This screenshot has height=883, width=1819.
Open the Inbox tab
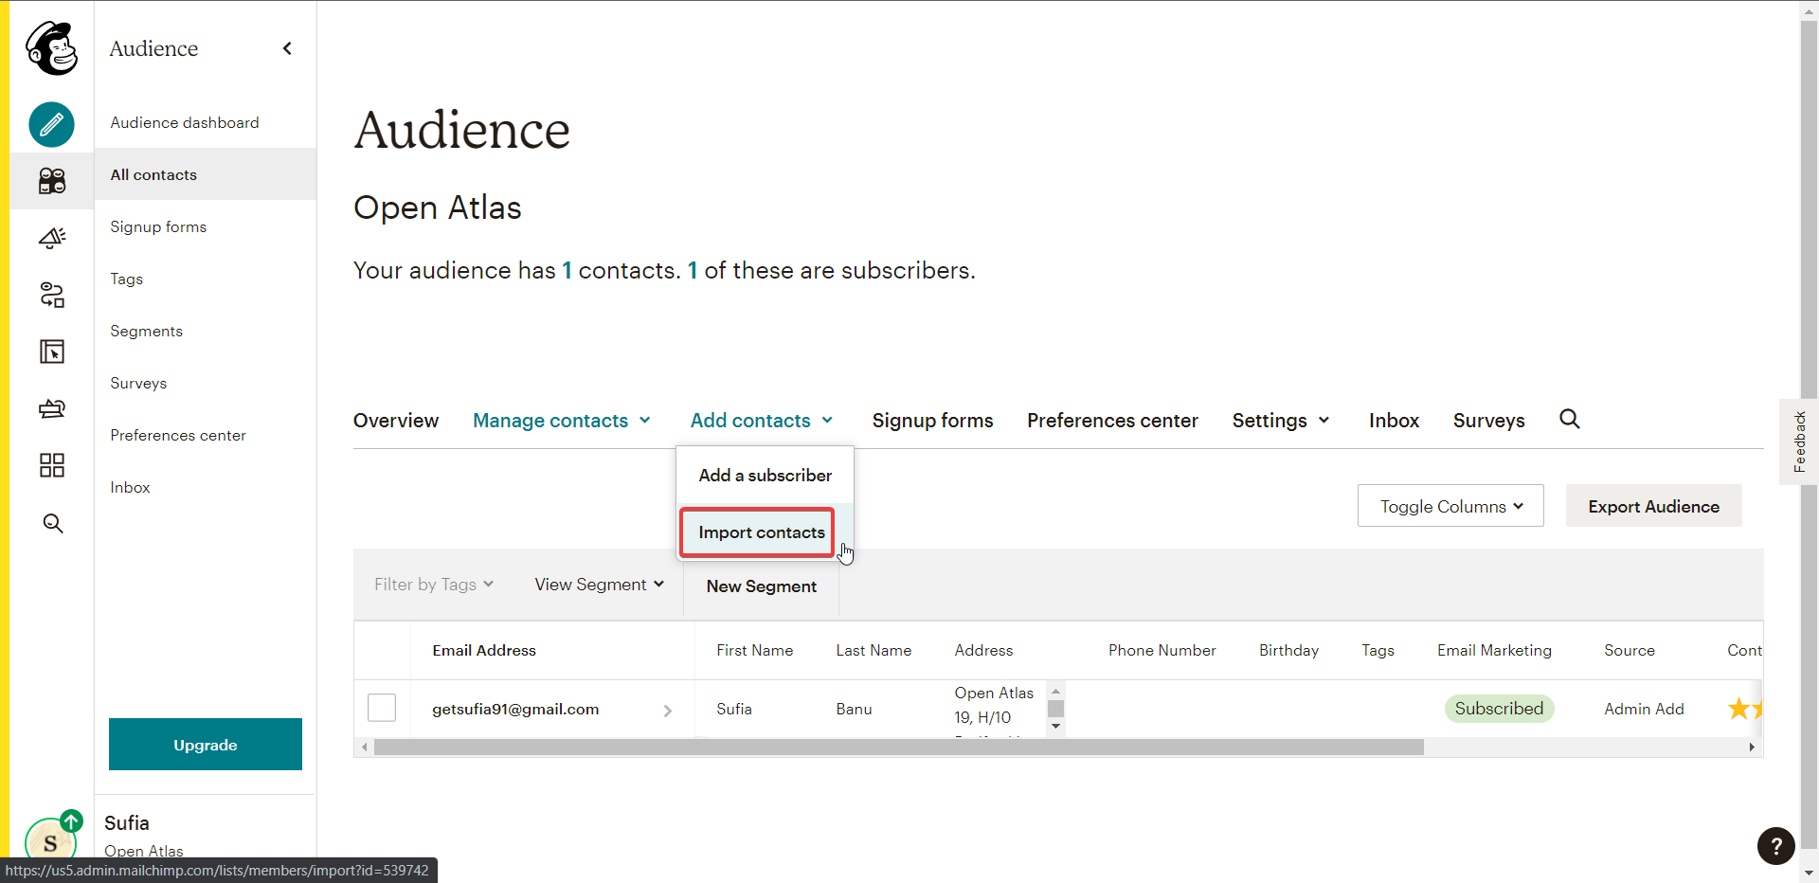(x=1394, y=421)
